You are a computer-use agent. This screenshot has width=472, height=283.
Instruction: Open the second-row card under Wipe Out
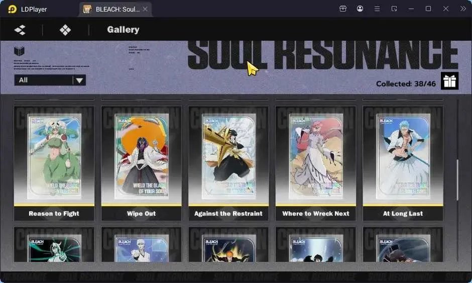[x=142, y=245]
